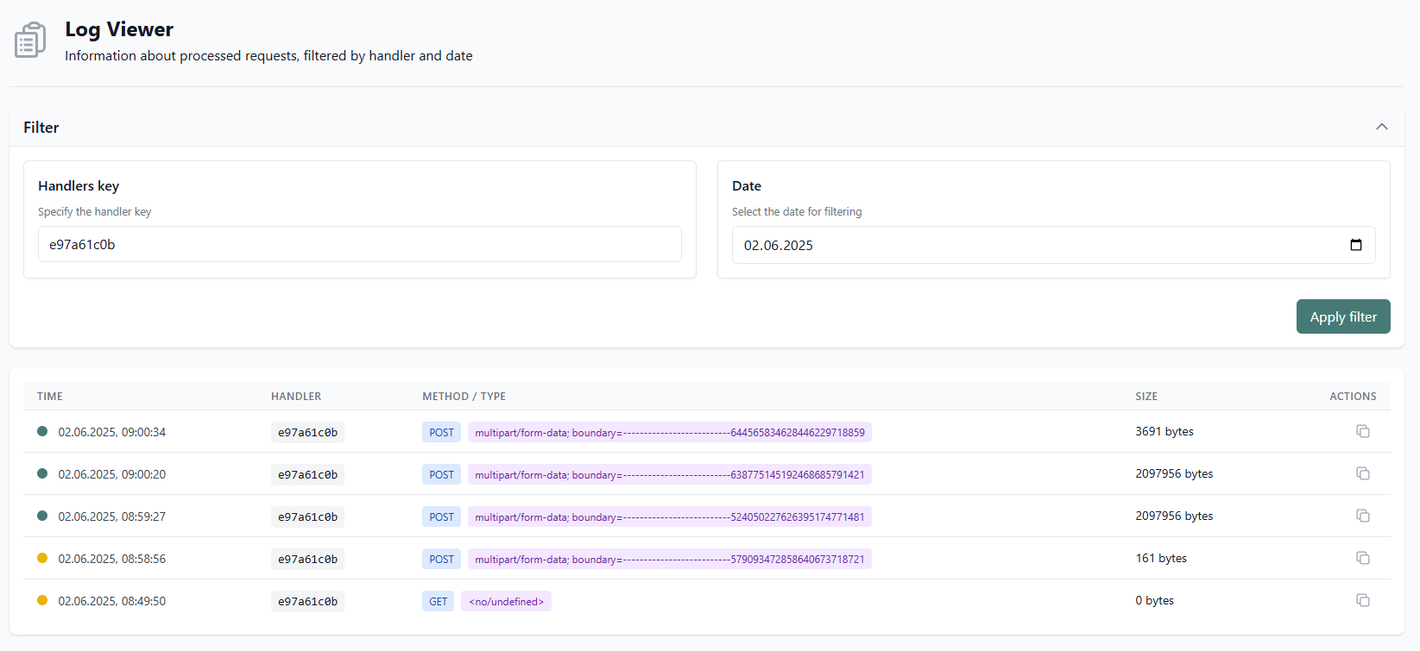Click the 'Select the date for filtering' hint
The width and height of the screenshot is (1420, 651).
797,211
